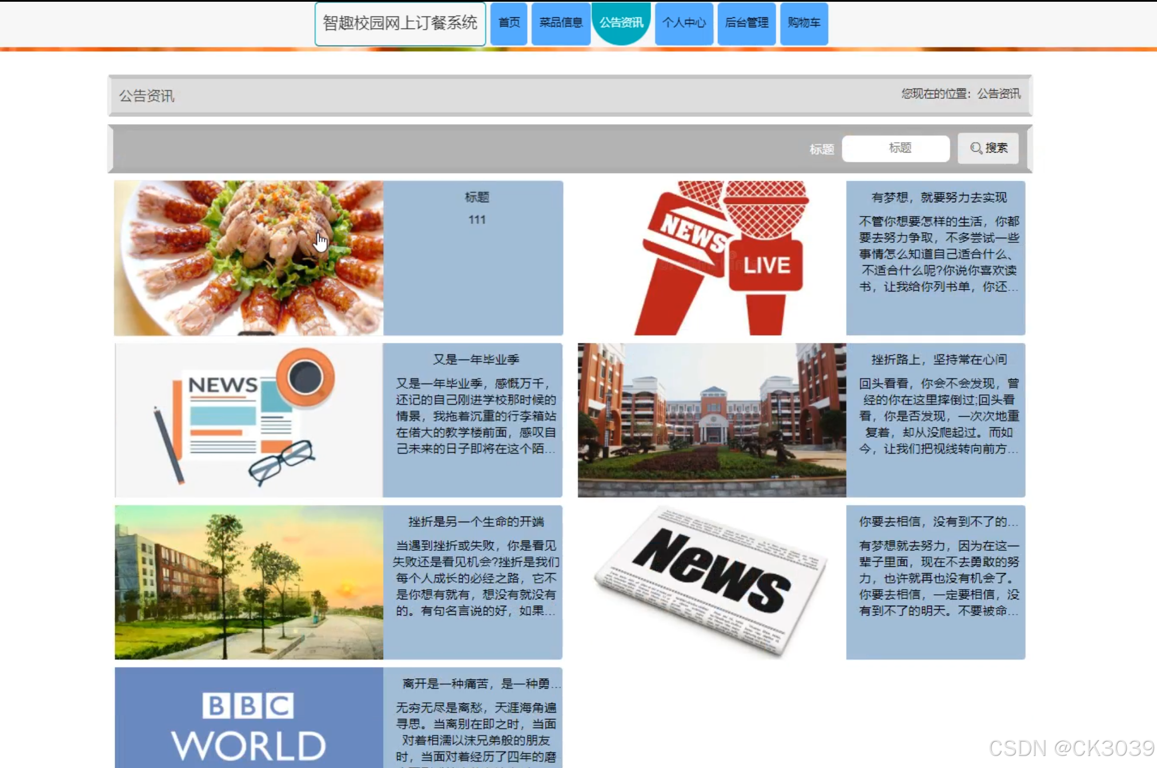This screenshot has height=768, width=1157.
Task: Open the shrimp dish thumbnail image
Action: click(248, 258)
